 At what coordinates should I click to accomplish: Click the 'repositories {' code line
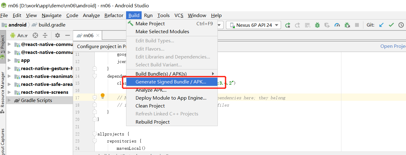coord(124,141)
